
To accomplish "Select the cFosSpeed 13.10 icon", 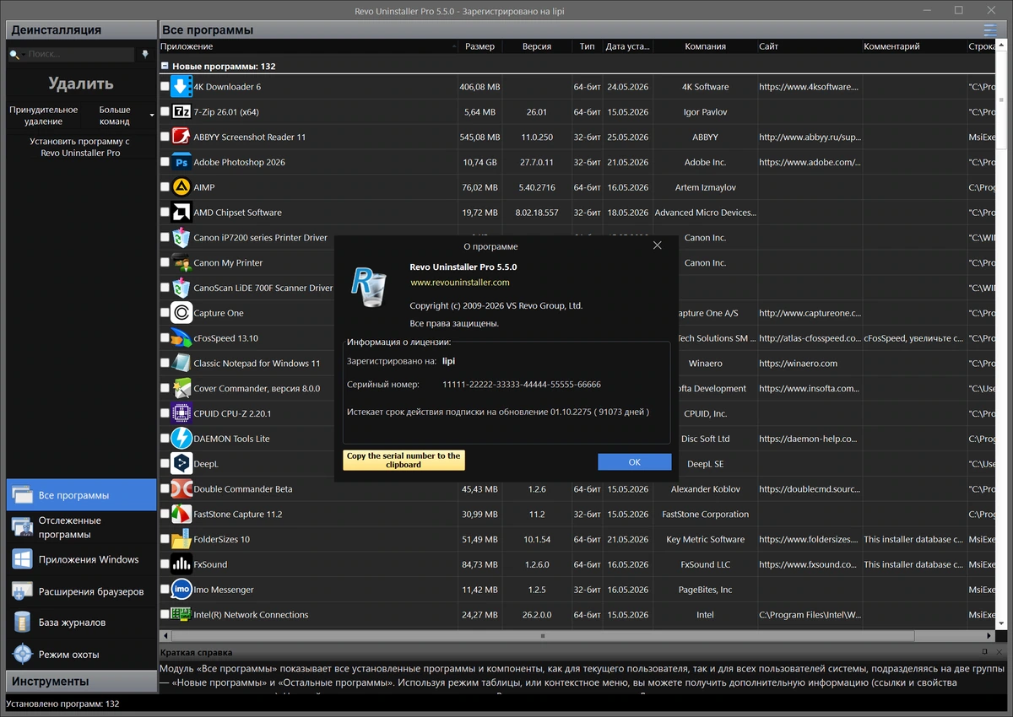I will click(x=181, y=338).
